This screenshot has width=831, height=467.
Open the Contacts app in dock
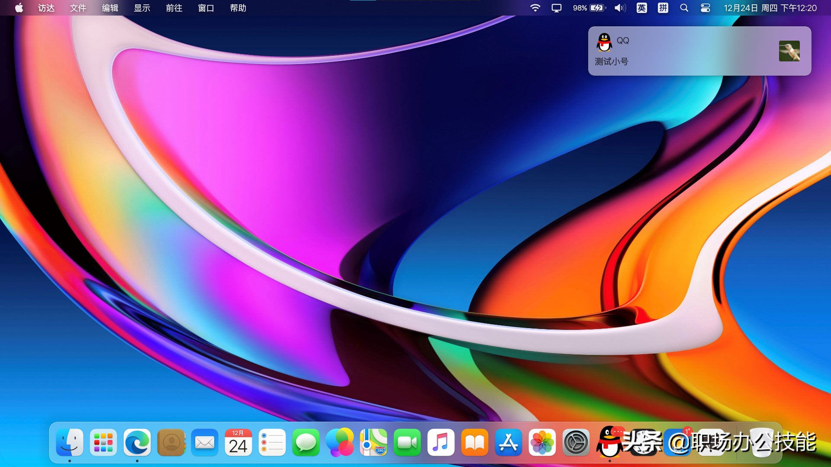[x=171, y=442]
